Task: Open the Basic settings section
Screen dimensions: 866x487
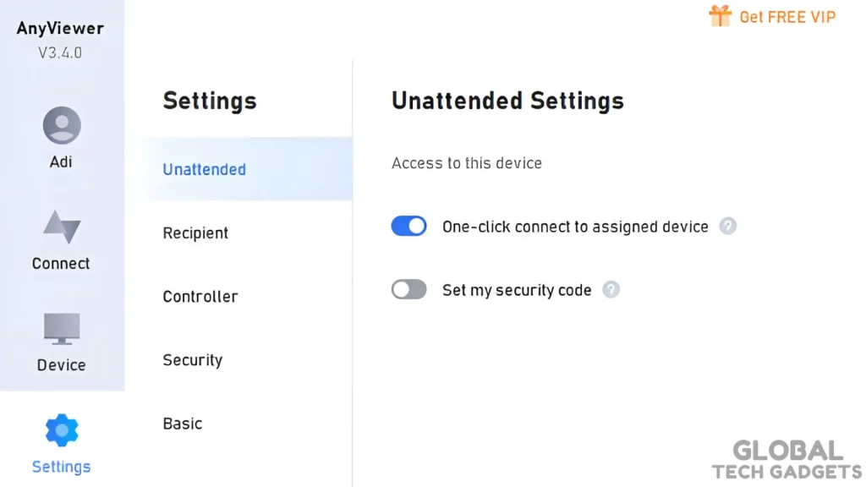Action: tap(182, 424)
